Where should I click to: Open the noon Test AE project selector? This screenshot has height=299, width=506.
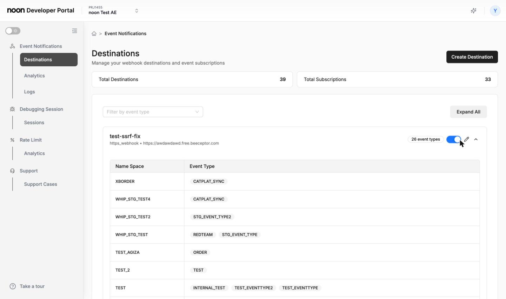coord(114,11)
